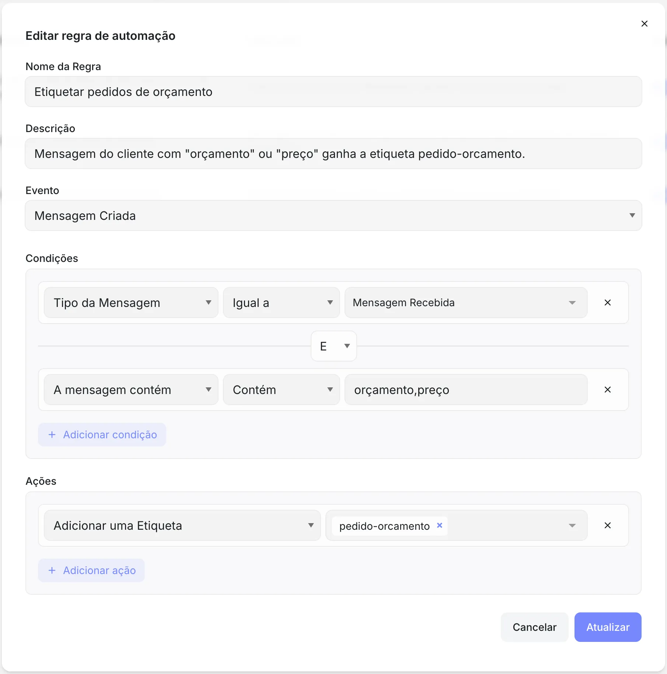Viewport: 667px width, 674px height.
Task: Close the edit automation rule dialog
Action: (644, 24)
